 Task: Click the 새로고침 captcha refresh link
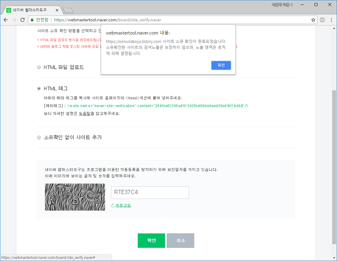(123, 205)
